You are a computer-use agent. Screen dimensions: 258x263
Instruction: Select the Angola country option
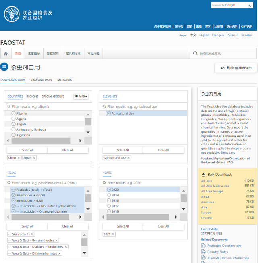pos(13,124)
